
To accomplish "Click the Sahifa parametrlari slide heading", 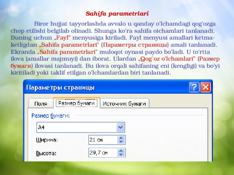I will pos(117,14).
